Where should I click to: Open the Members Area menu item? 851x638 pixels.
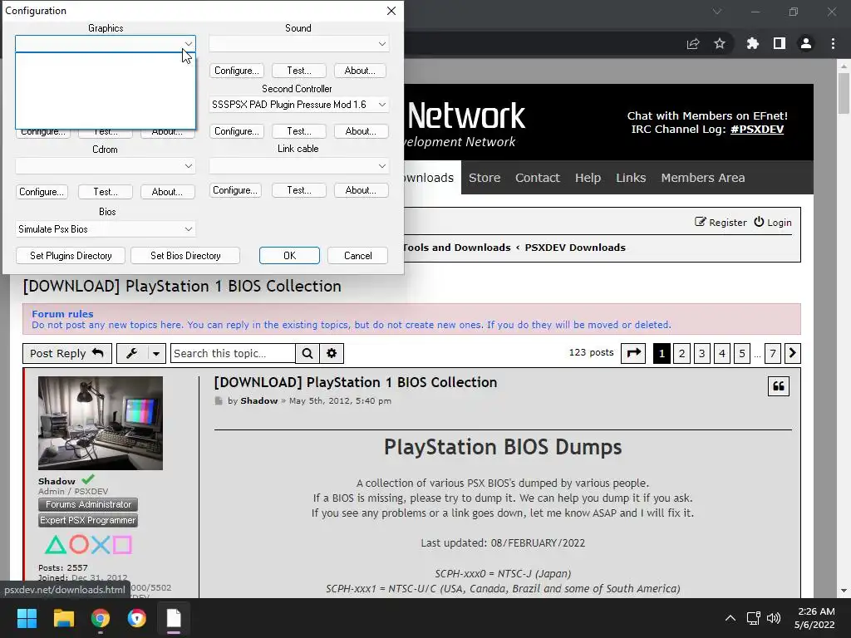coord(703,178)
